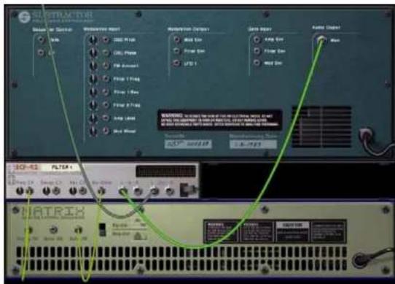Adjust the Filter 1 Freq CV trim knob
The width and height of the screenshot is (395, 284).
click(93, 79)
